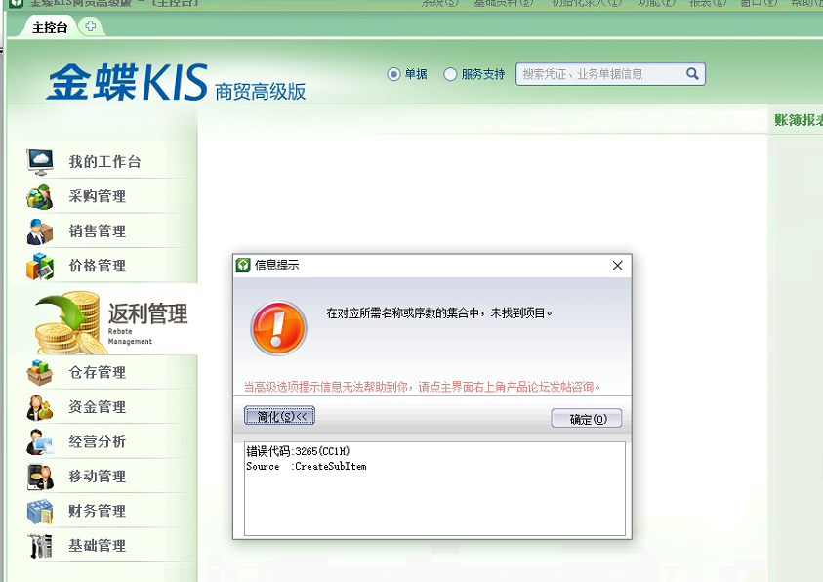Click the 返利管理 Rebate Management label
The image size is (823, 582).
(x=147, y=323)
